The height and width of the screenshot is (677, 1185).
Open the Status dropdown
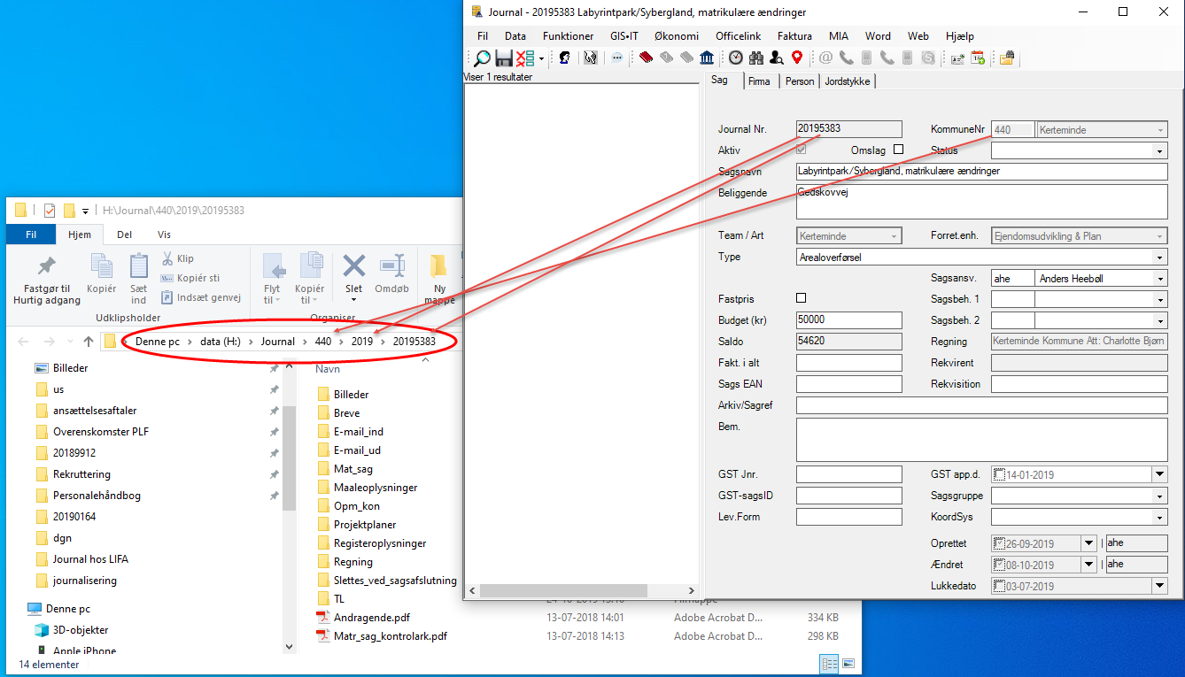[1159, 151]
